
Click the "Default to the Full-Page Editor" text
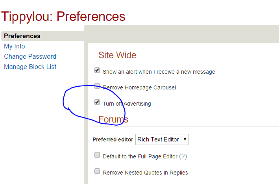pos(140,156)
